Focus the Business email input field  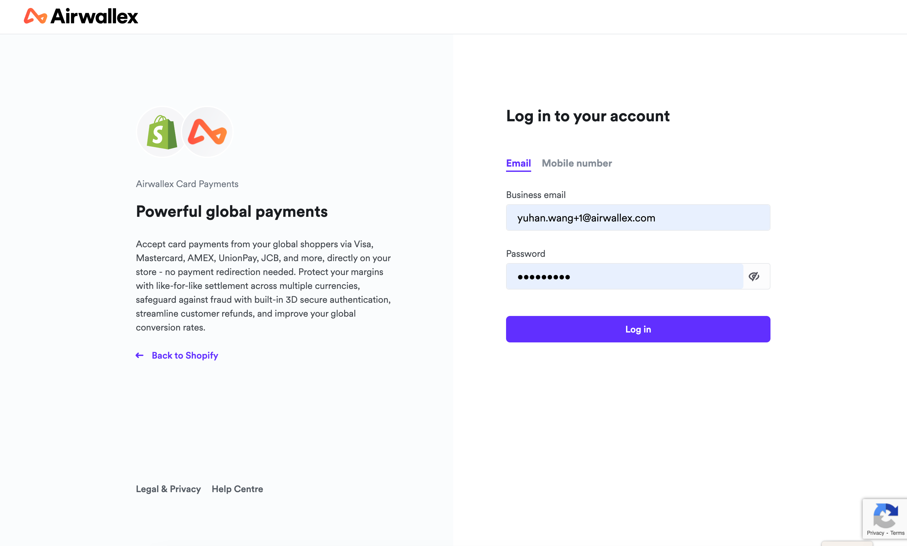click(638, 217)
